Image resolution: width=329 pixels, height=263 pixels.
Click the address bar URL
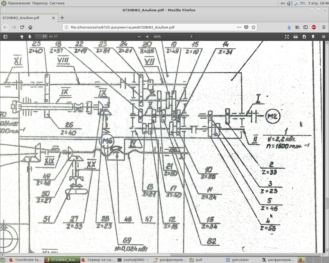pos(123,27)
